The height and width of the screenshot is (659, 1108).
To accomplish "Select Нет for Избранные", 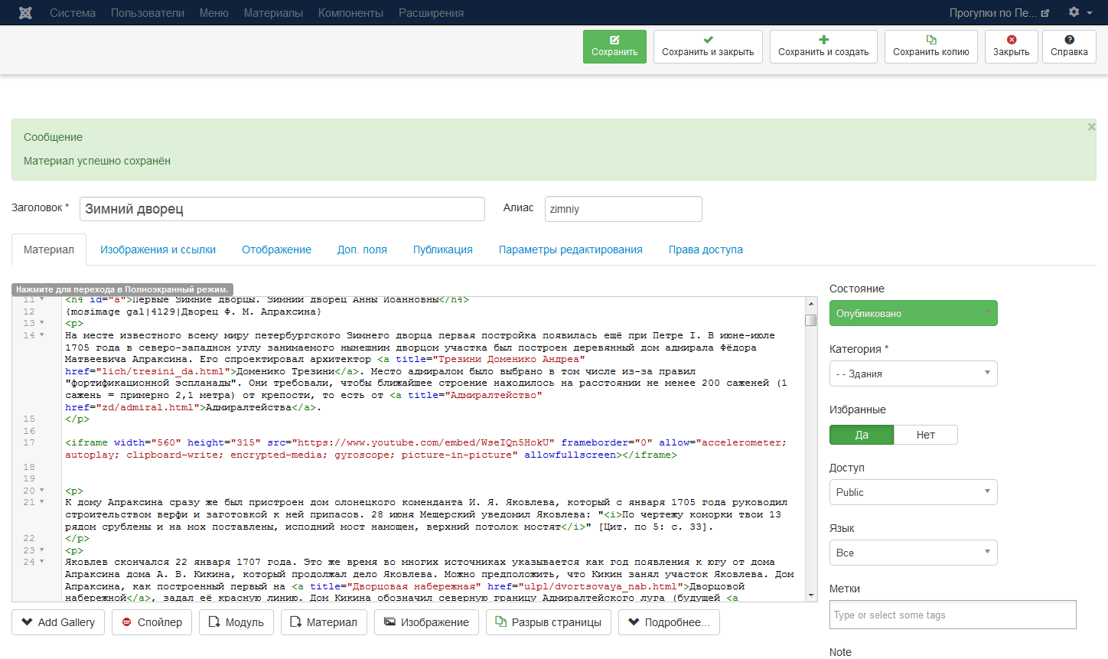I will click(926, 435).
